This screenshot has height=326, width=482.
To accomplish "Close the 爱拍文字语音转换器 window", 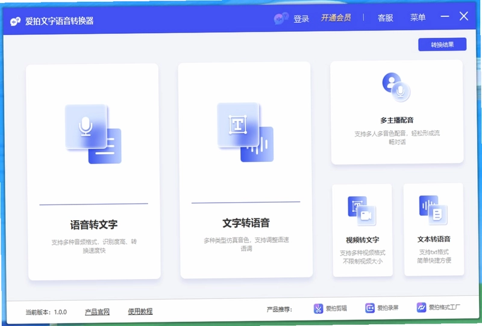I will pyautogui.click(x=463, y=16).
